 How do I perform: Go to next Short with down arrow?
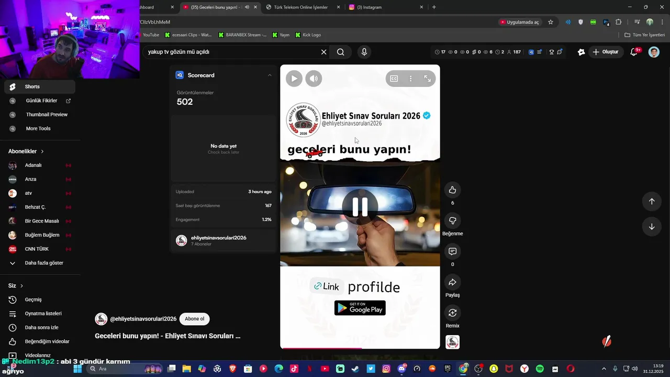[x=652, y=227]
